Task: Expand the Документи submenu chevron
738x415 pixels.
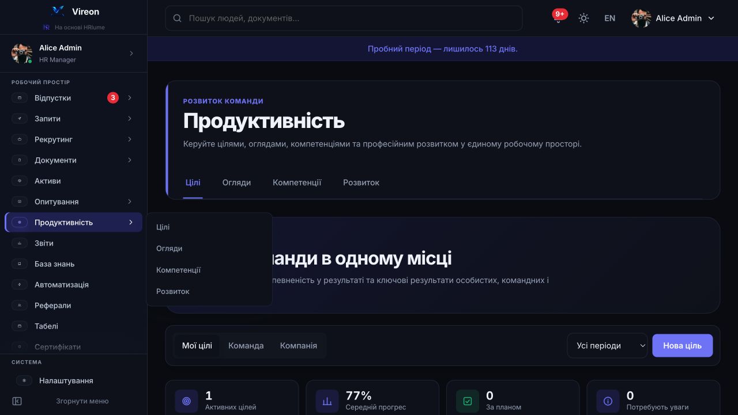Action: (x=130, y=160)
